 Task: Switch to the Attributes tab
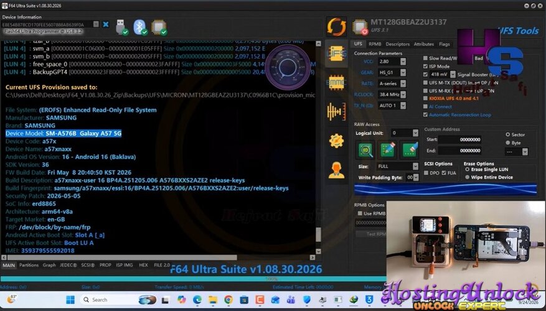pyautogui.click(x=424, y=44)
